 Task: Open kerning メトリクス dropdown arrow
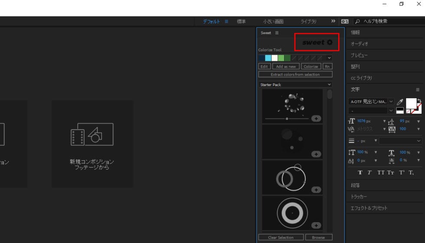pyautogui.click(x=384, y=129)
